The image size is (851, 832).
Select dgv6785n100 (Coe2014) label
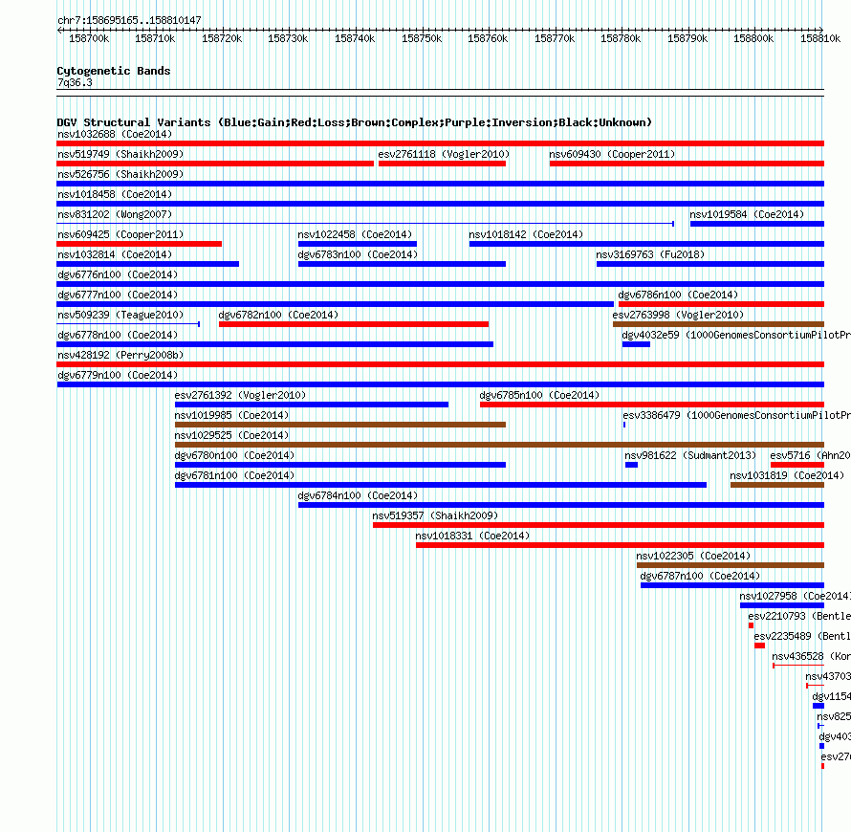click(x=539, y=395)
